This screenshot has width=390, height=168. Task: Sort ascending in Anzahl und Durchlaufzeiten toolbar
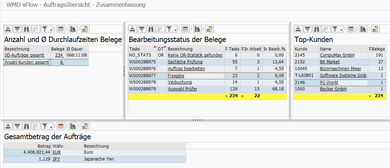(8, 29)
